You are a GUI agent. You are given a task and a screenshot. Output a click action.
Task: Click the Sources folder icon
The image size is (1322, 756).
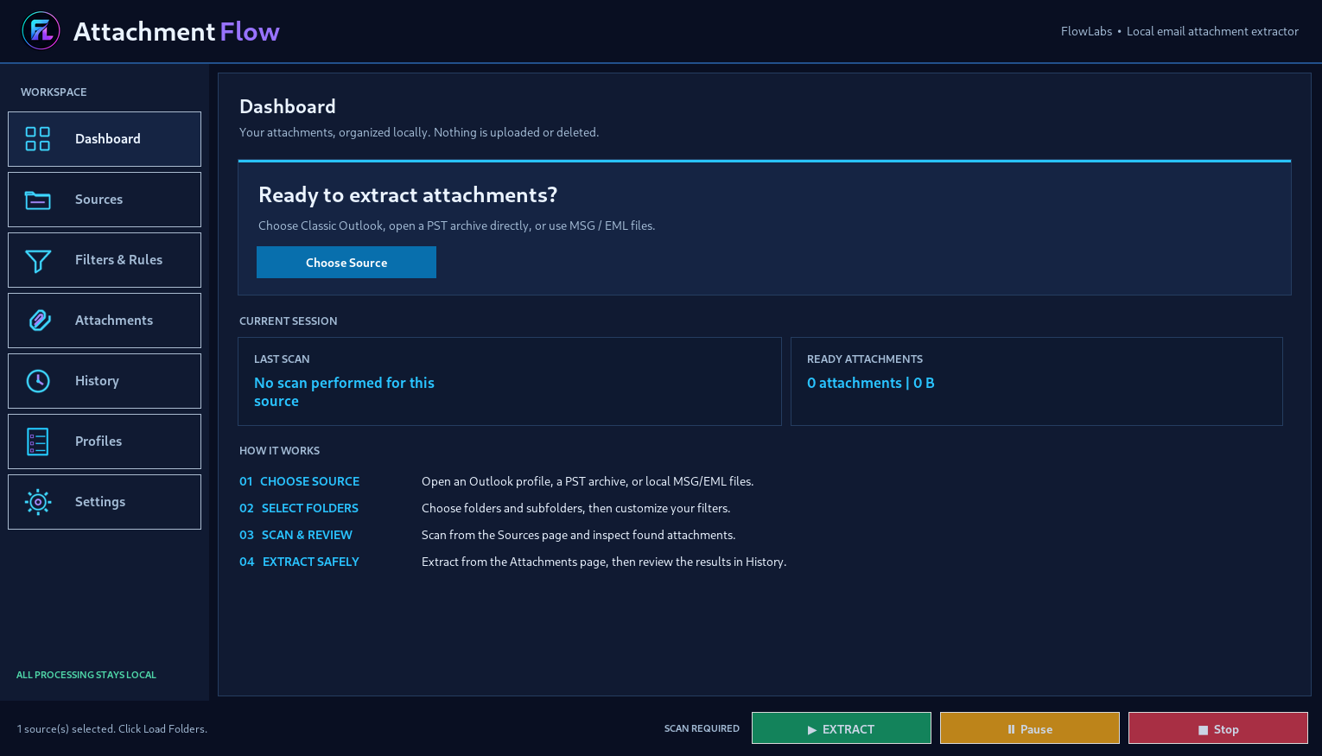[x=38, y=200]
